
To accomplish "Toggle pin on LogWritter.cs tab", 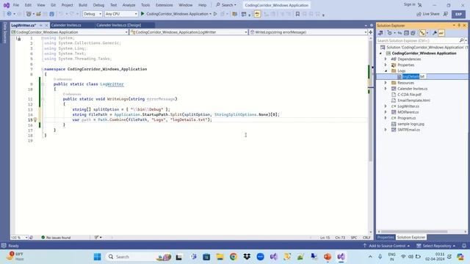I will click(41, 25).
